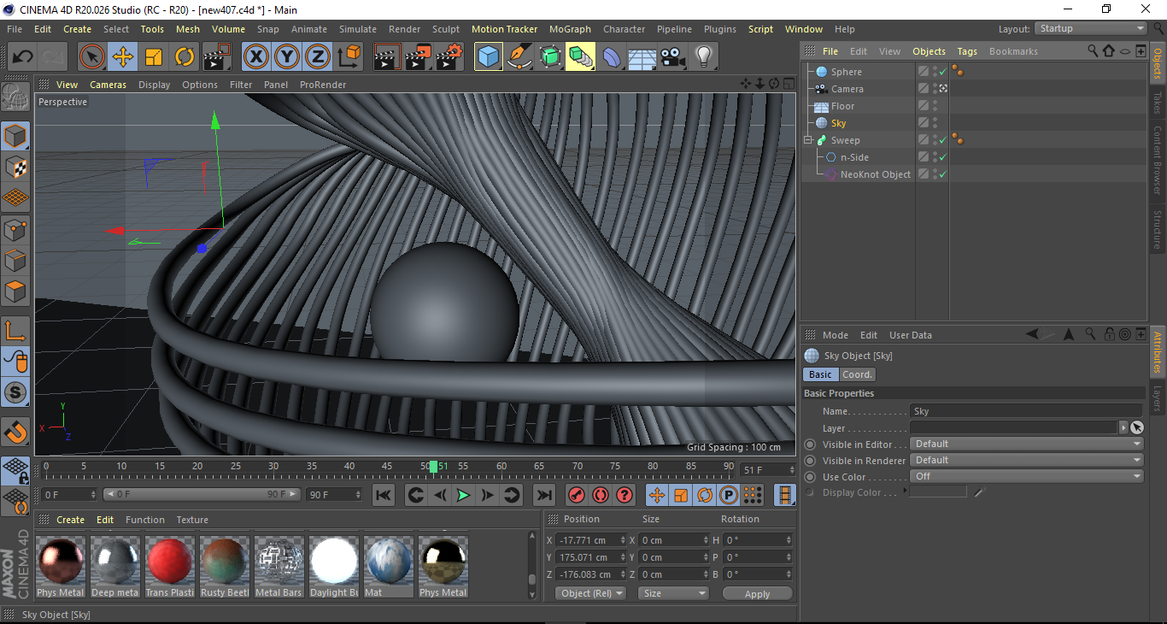The image size is (1167, 624).
Task: Activate the Move tool
Action: pyautogui.click(x=123, y=57)
